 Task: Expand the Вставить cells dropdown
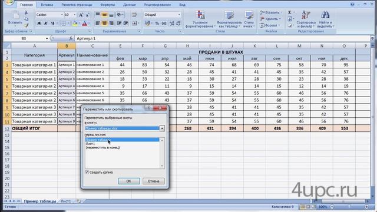click(x=281, y=12)
